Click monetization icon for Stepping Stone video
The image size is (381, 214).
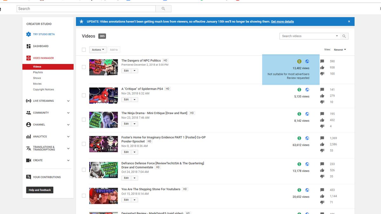pyautogui.click(x=299, y=190)
